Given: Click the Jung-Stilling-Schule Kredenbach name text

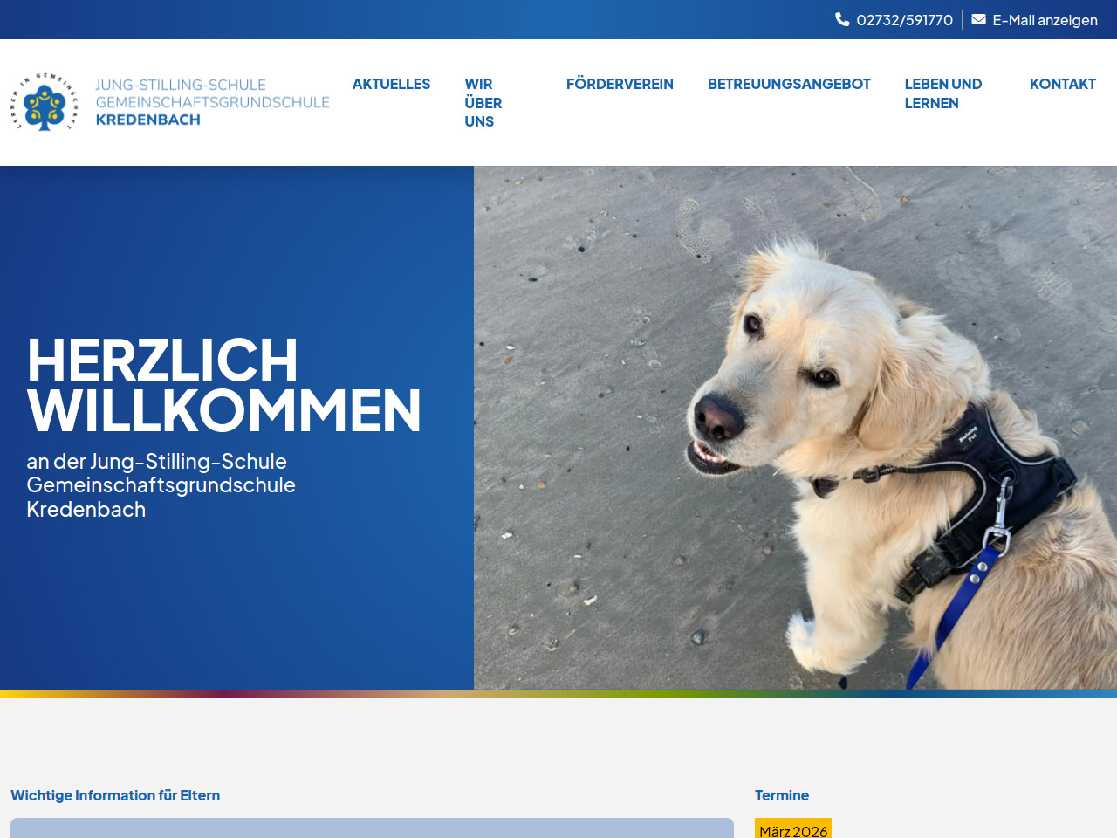Looking at the screenshot, I should click(x=212, y=102).
